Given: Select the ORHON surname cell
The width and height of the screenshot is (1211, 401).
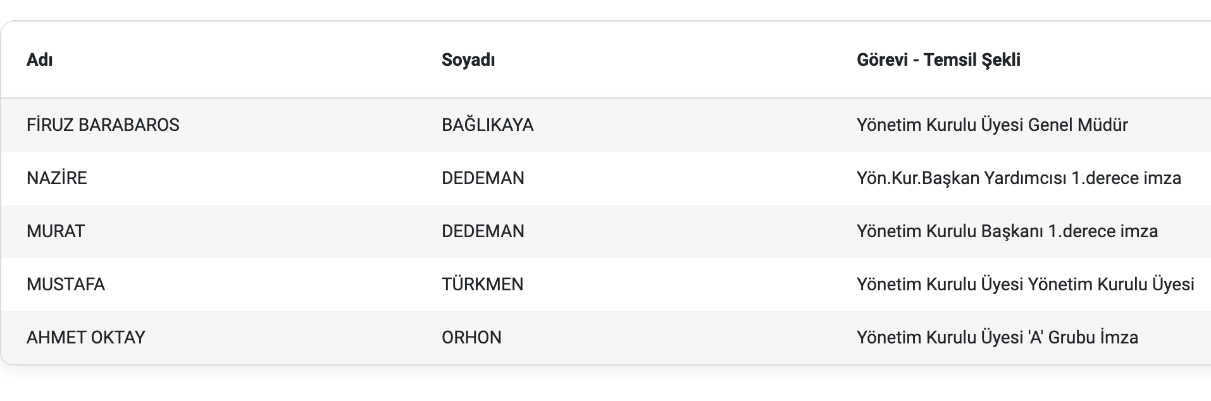Looking at the screenshot, I should (471, 337).
